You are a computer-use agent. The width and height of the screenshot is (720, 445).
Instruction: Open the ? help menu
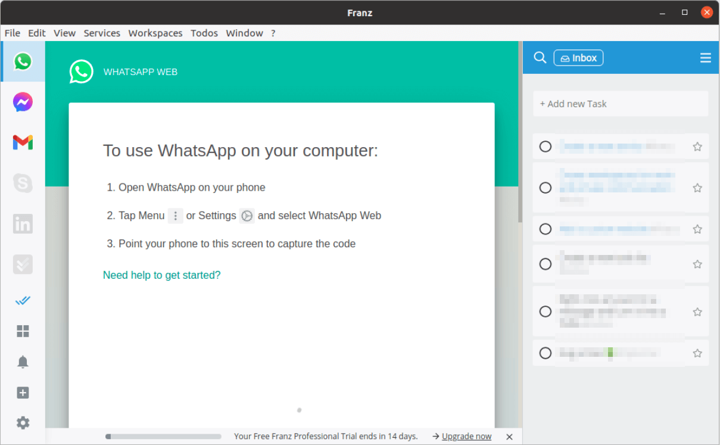pyautogui.click(x=273, y=33)
